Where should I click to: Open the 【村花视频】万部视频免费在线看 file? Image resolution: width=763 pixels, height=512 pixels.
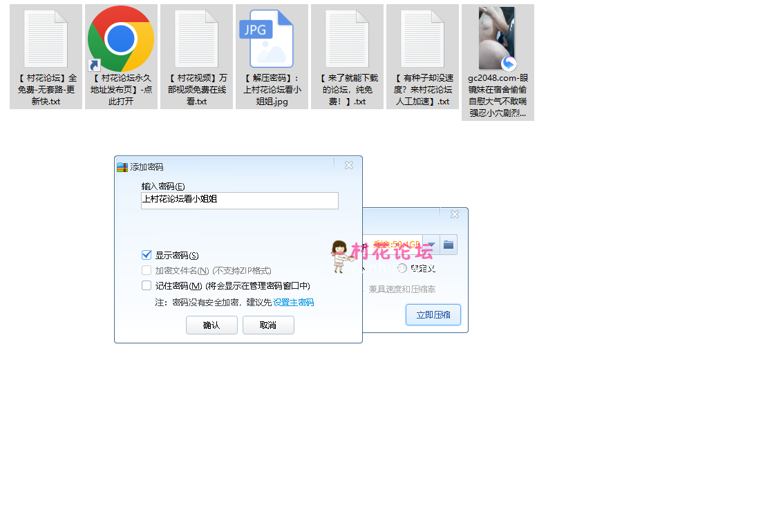196,38
